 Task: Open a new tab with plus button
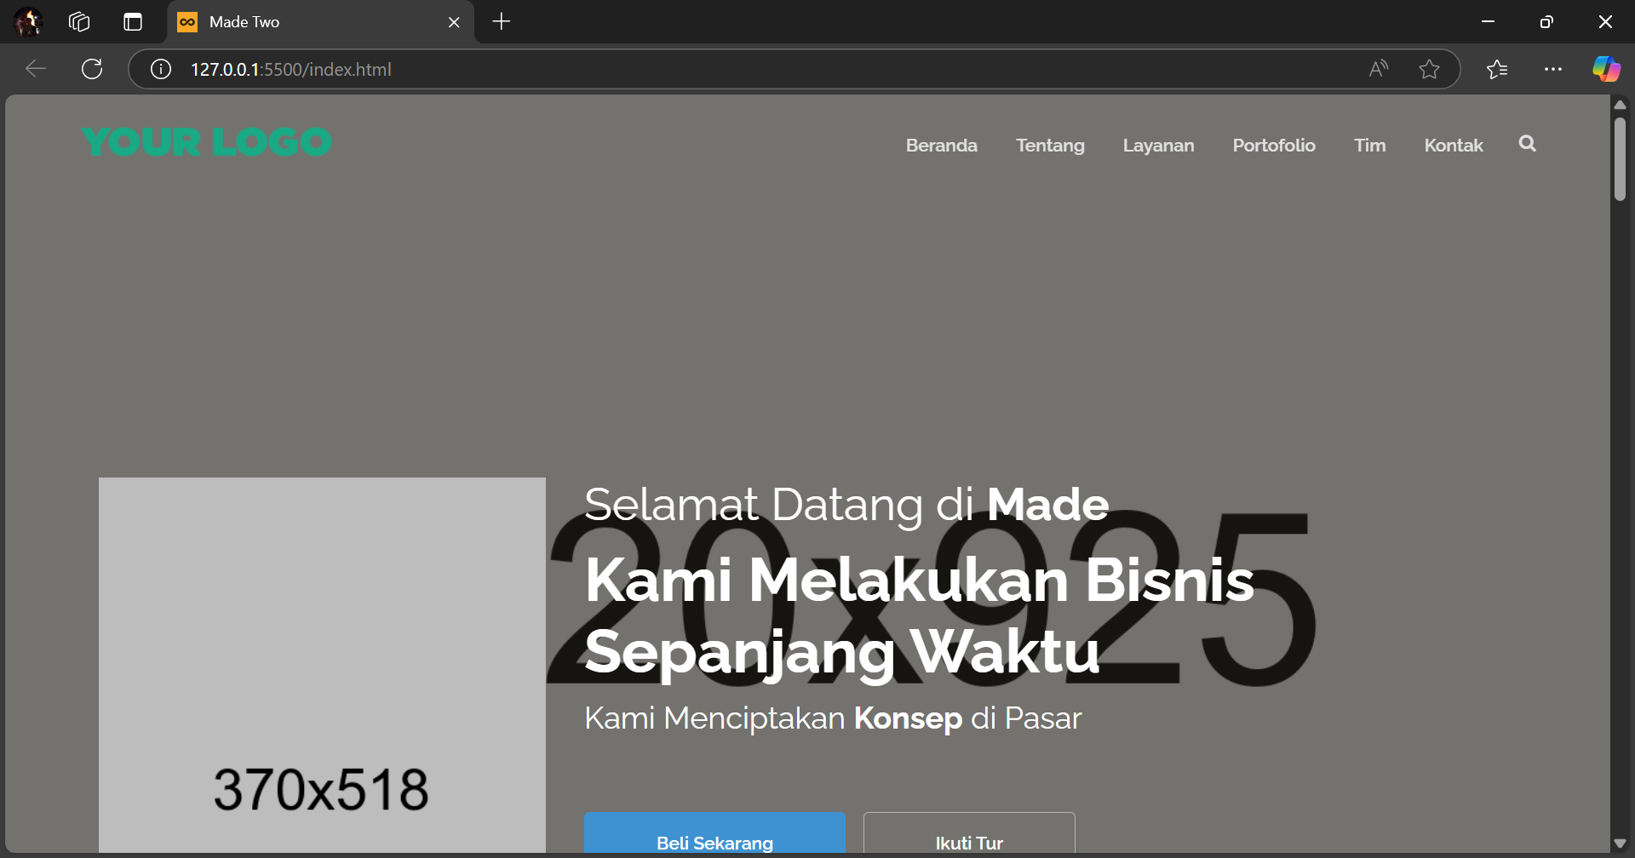(x=502, y=22)
